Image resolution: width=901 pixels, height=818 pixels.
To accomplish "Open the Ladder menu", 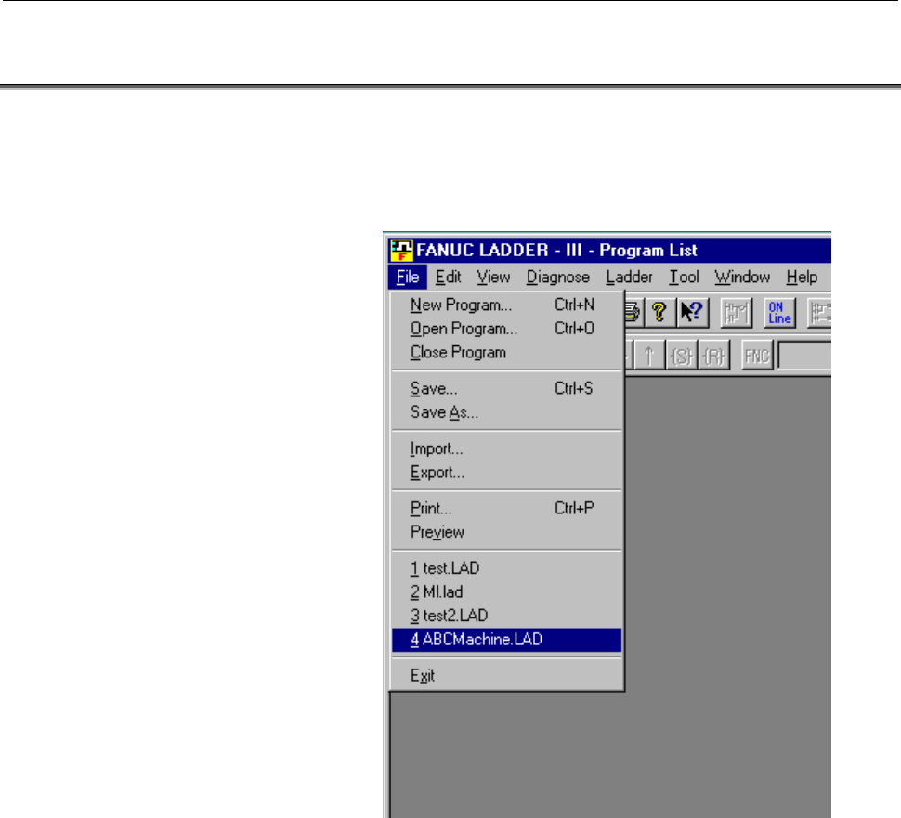I will [629, 278].
